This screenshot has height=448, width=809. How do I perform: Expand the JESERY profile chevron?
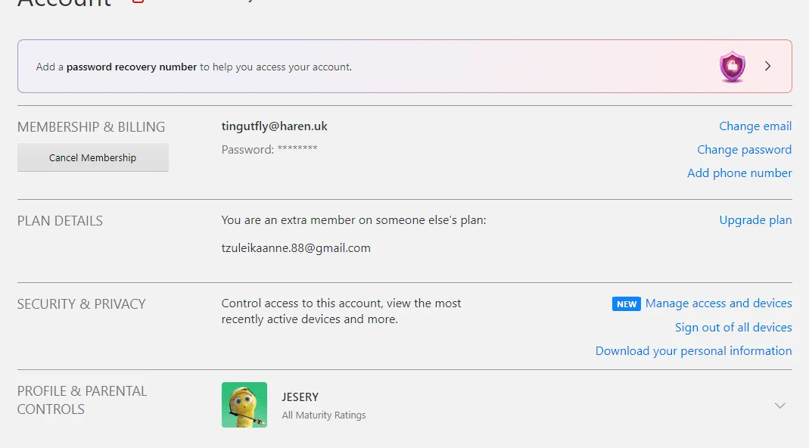[x=780, y=406]
